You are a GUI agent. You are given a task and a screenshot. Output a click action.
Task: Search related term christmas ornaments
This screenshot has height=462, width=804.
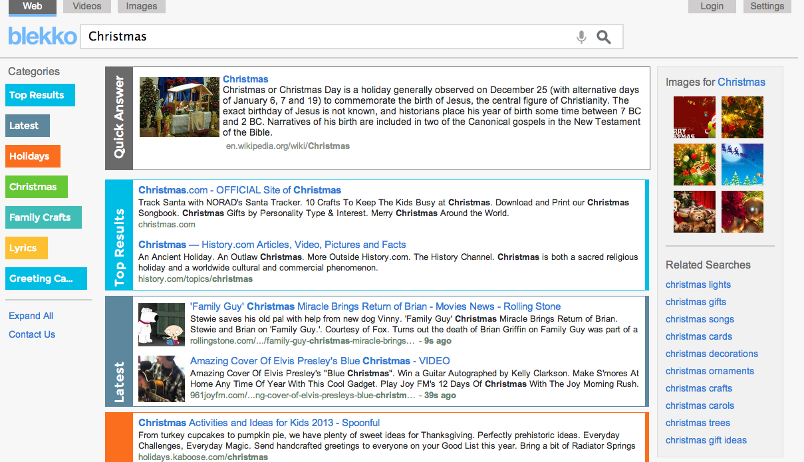[710, 371]
